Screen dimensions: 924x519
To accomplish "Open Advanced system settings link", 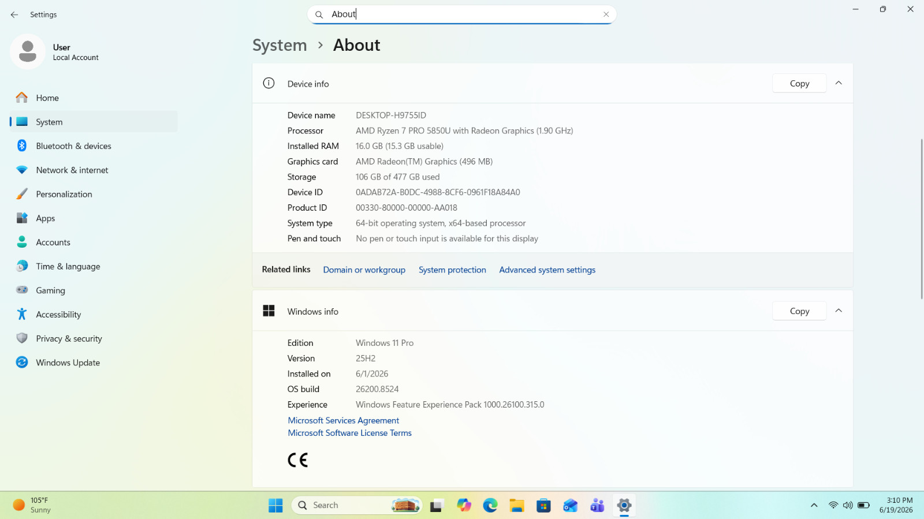I will click(x=547, y=270).
